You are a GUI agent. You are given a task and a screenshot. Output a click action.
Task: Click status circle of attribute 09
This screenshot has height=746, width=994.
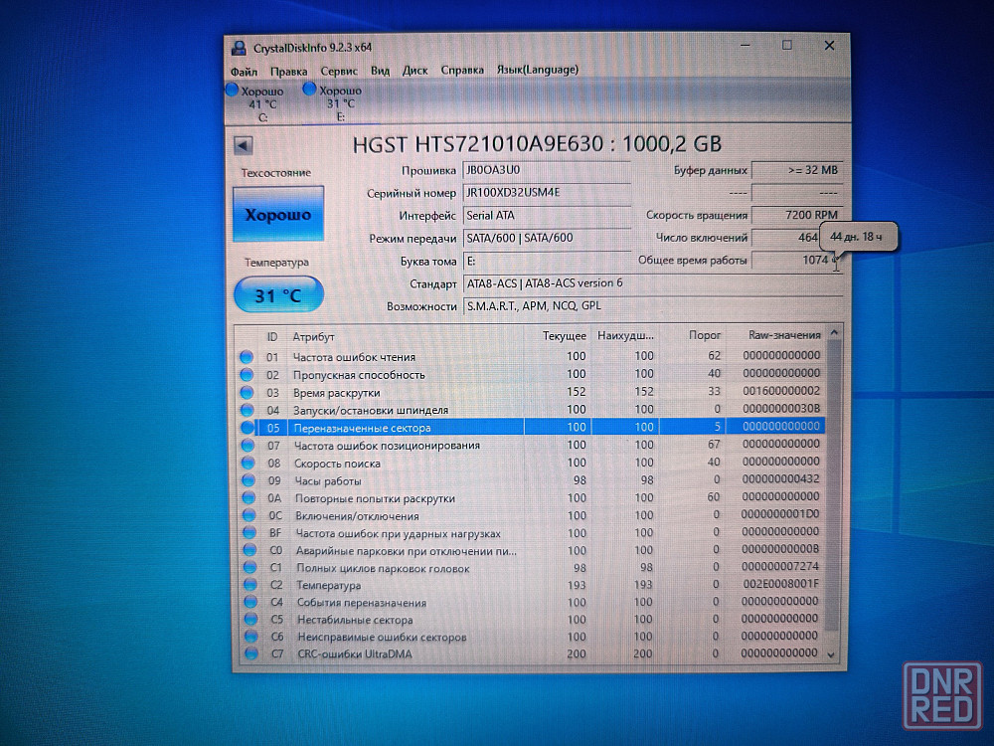pos(248,480)
